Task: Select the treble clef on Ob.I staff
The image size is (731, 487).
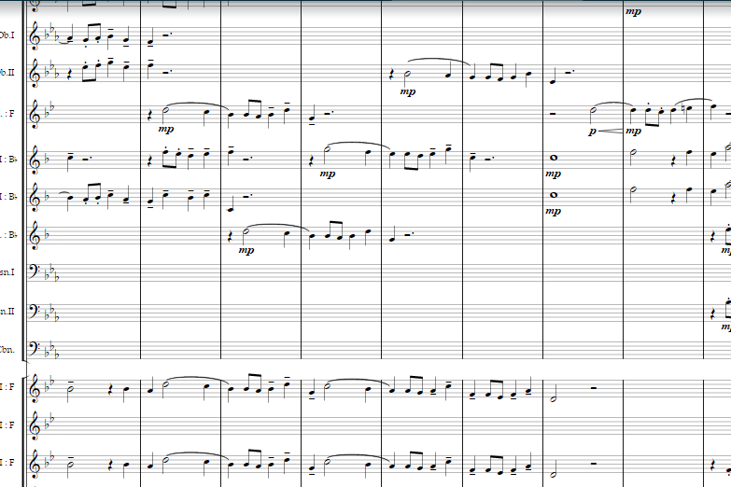Action: (x=35, y=35)
